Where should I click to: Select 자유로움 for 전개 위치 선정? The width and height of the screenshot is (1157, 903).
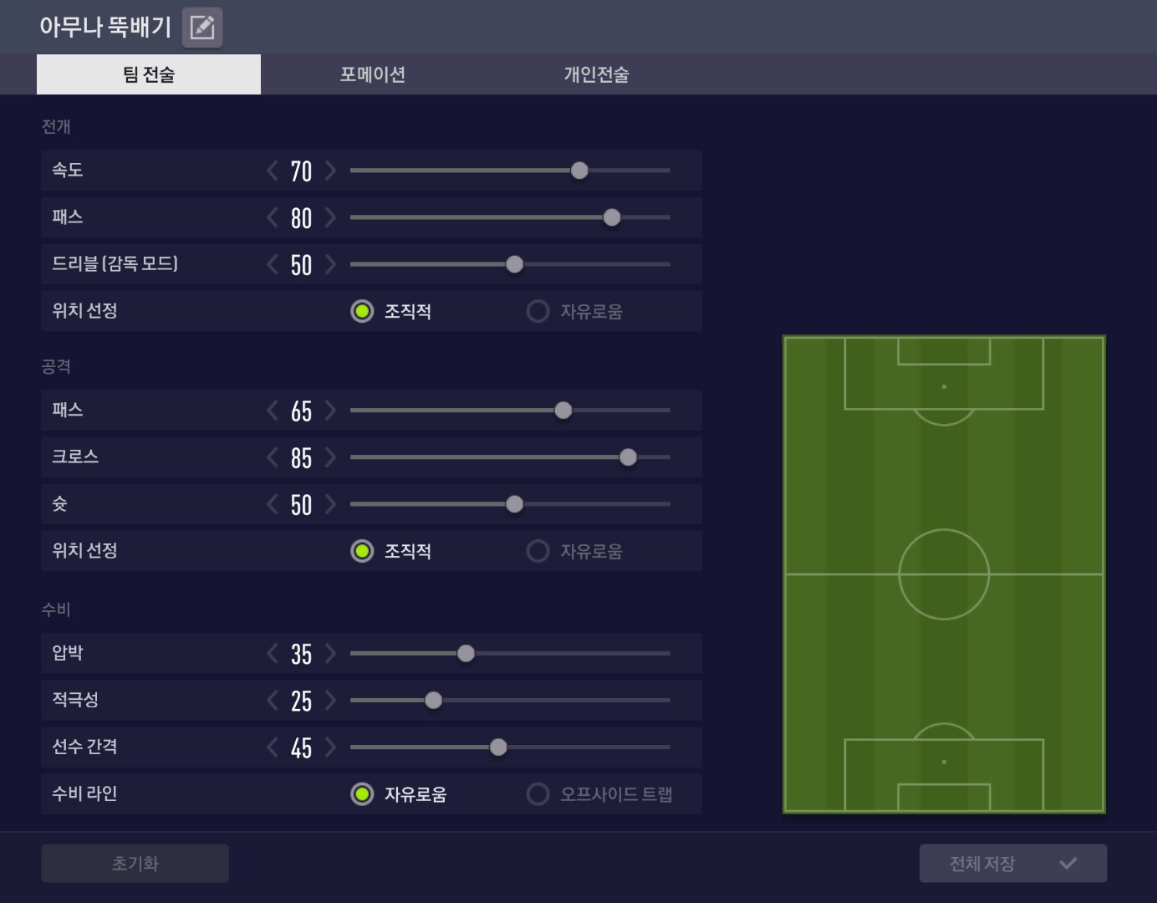tap(538, 312)
